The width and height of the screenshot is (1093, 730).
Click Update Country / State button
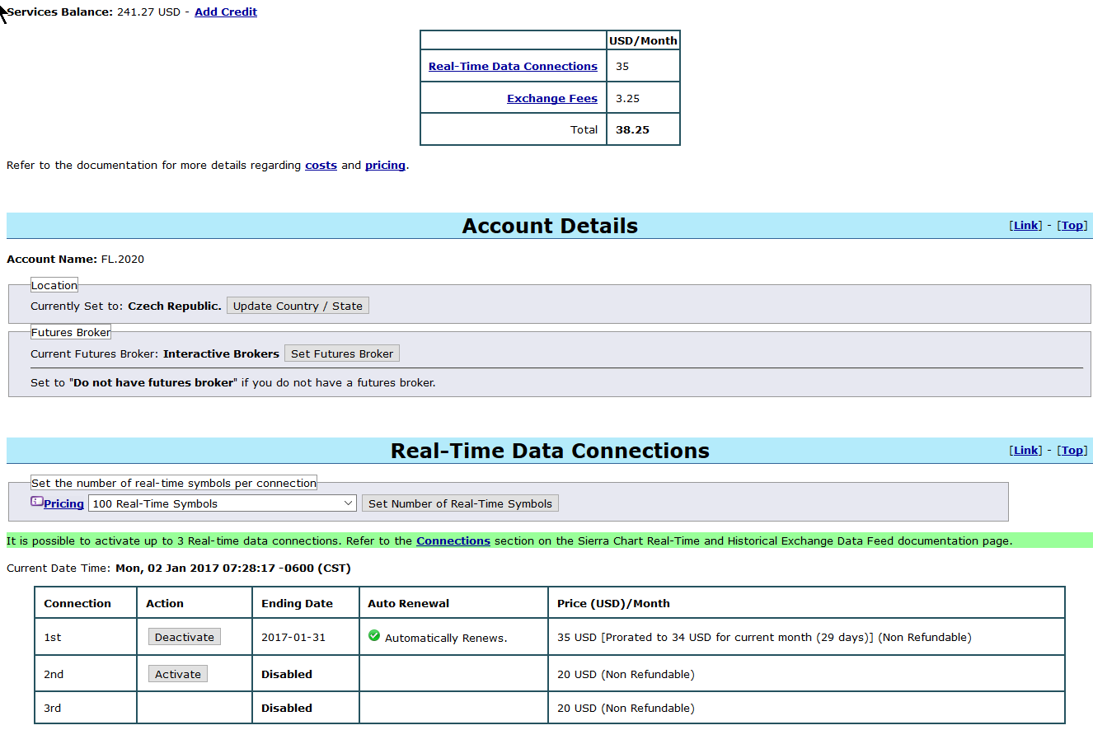(298, 306)
